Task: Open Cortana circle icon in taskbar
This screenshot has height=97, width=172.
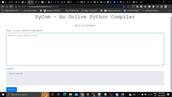Action: (52, 95)
